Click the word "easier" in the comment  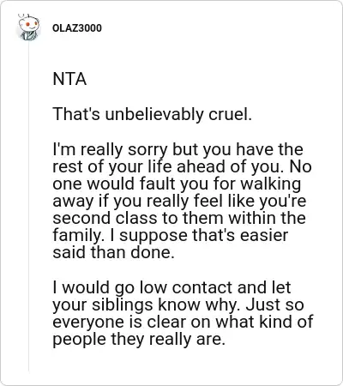coord(264,235)
